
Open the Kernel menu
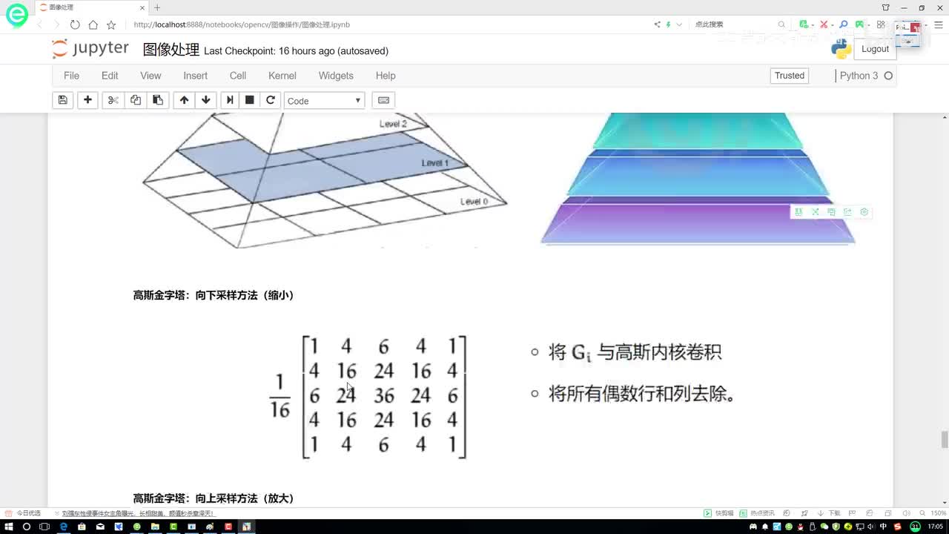pyautogui.click(x=282, y=76)
